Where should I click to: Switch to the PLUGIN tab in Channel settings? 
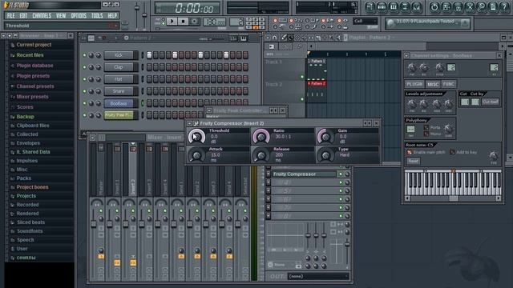(414, 84)
